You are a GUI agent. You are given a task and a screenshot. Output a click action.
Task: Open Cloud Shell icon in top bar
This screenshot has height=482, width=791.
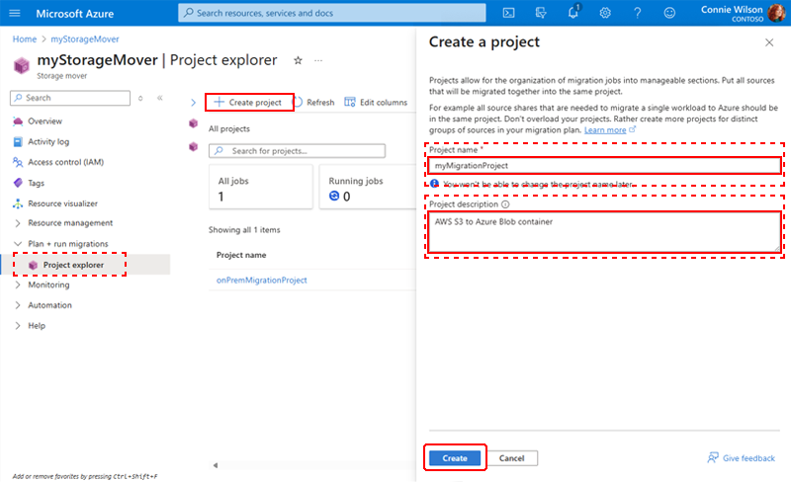[508, 13]
